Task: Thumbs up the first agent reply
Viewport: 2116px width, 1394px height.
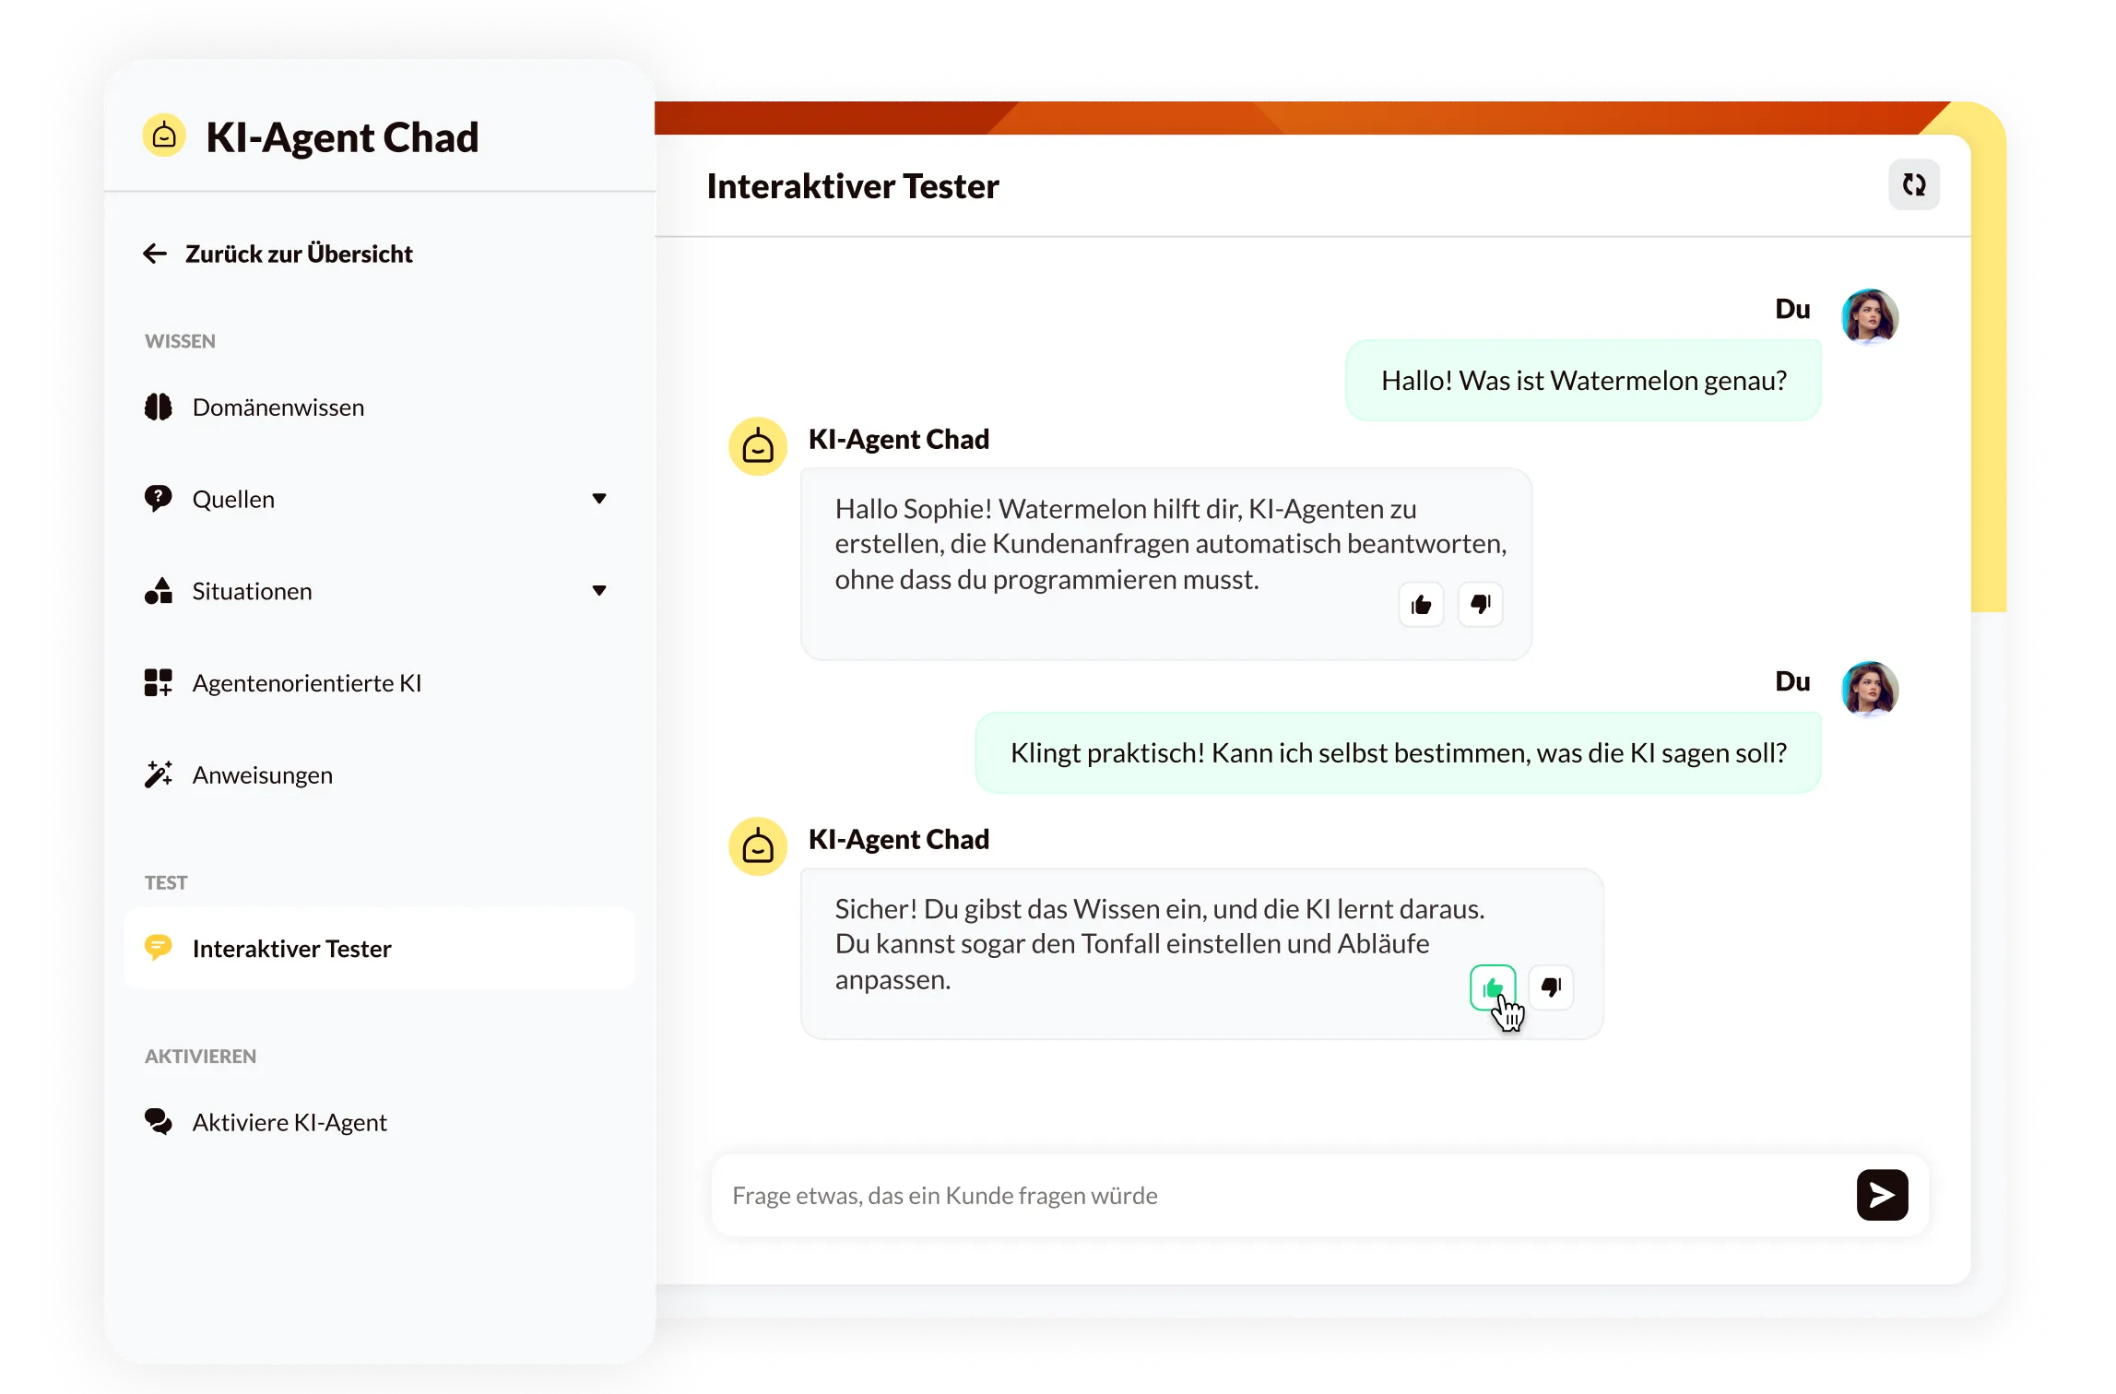Action: [1421, 605]
